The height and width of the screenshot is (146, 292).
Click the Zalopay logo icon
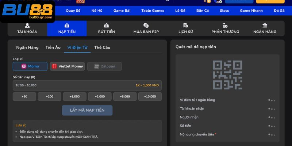pos(96,66)
